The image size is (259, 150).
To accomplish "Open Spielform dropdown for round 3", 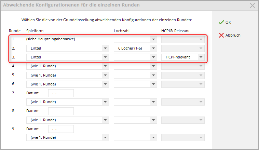I will (105, 57).
